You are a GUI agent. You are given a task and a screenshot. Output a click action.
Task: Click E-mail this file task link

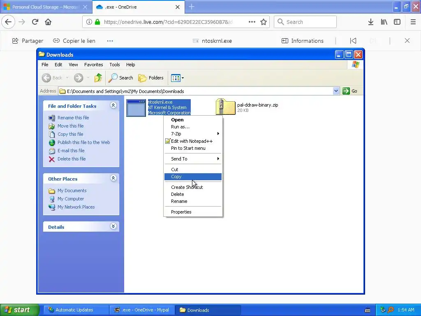pyautogui.click(x=71, y=151)
